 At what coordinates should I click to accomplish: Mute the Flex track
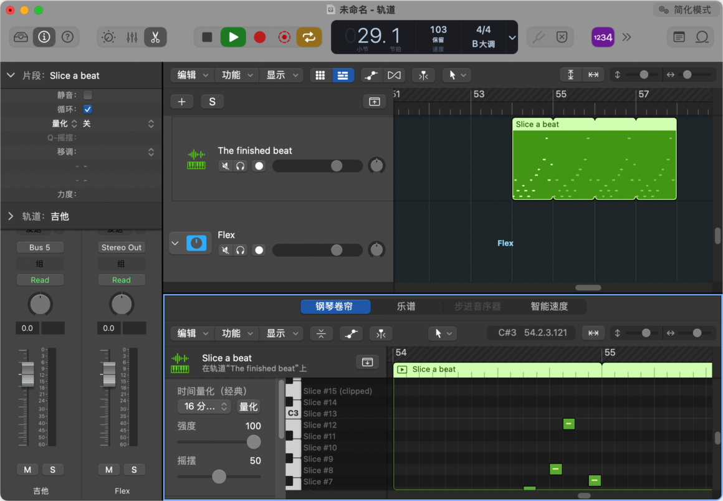tap(225, 250)
